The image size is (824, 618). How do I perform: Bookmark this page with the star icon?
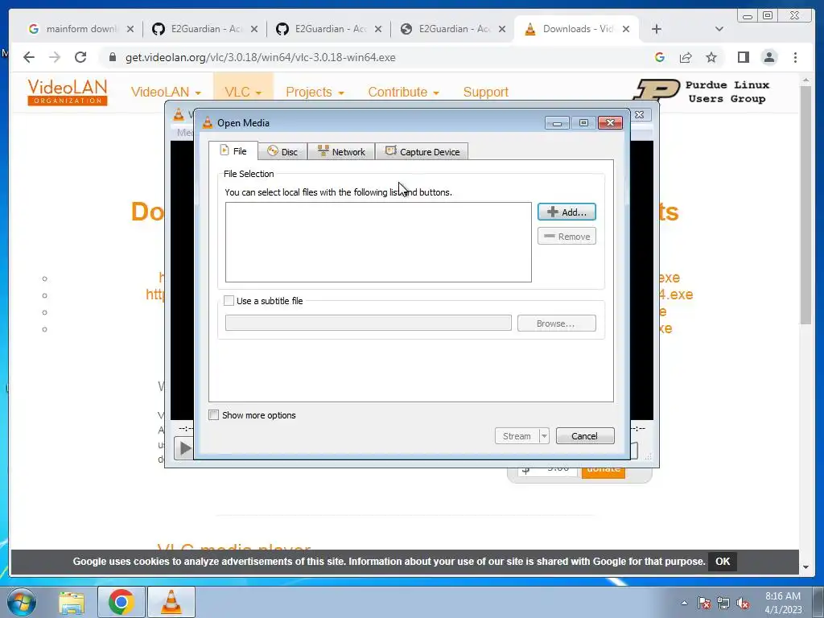click(x=711, y=57)
